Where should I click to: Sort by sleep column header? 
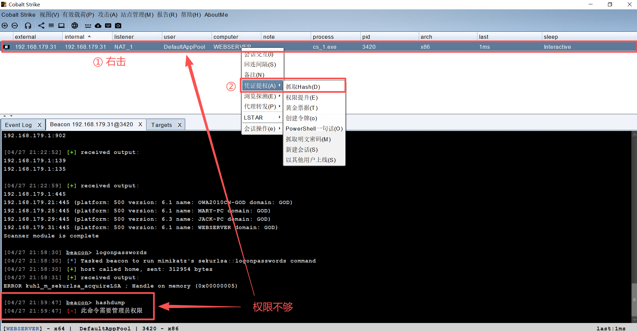pyautogui.click(x=589, y=37)
